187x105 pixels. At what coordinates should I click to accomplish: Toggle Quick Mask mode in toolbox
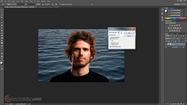tap(2, 66)
